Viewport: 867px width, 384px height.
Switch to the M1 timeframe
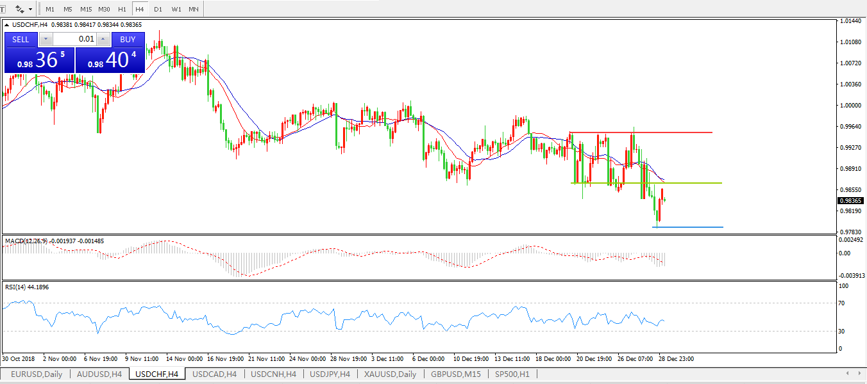50,10
